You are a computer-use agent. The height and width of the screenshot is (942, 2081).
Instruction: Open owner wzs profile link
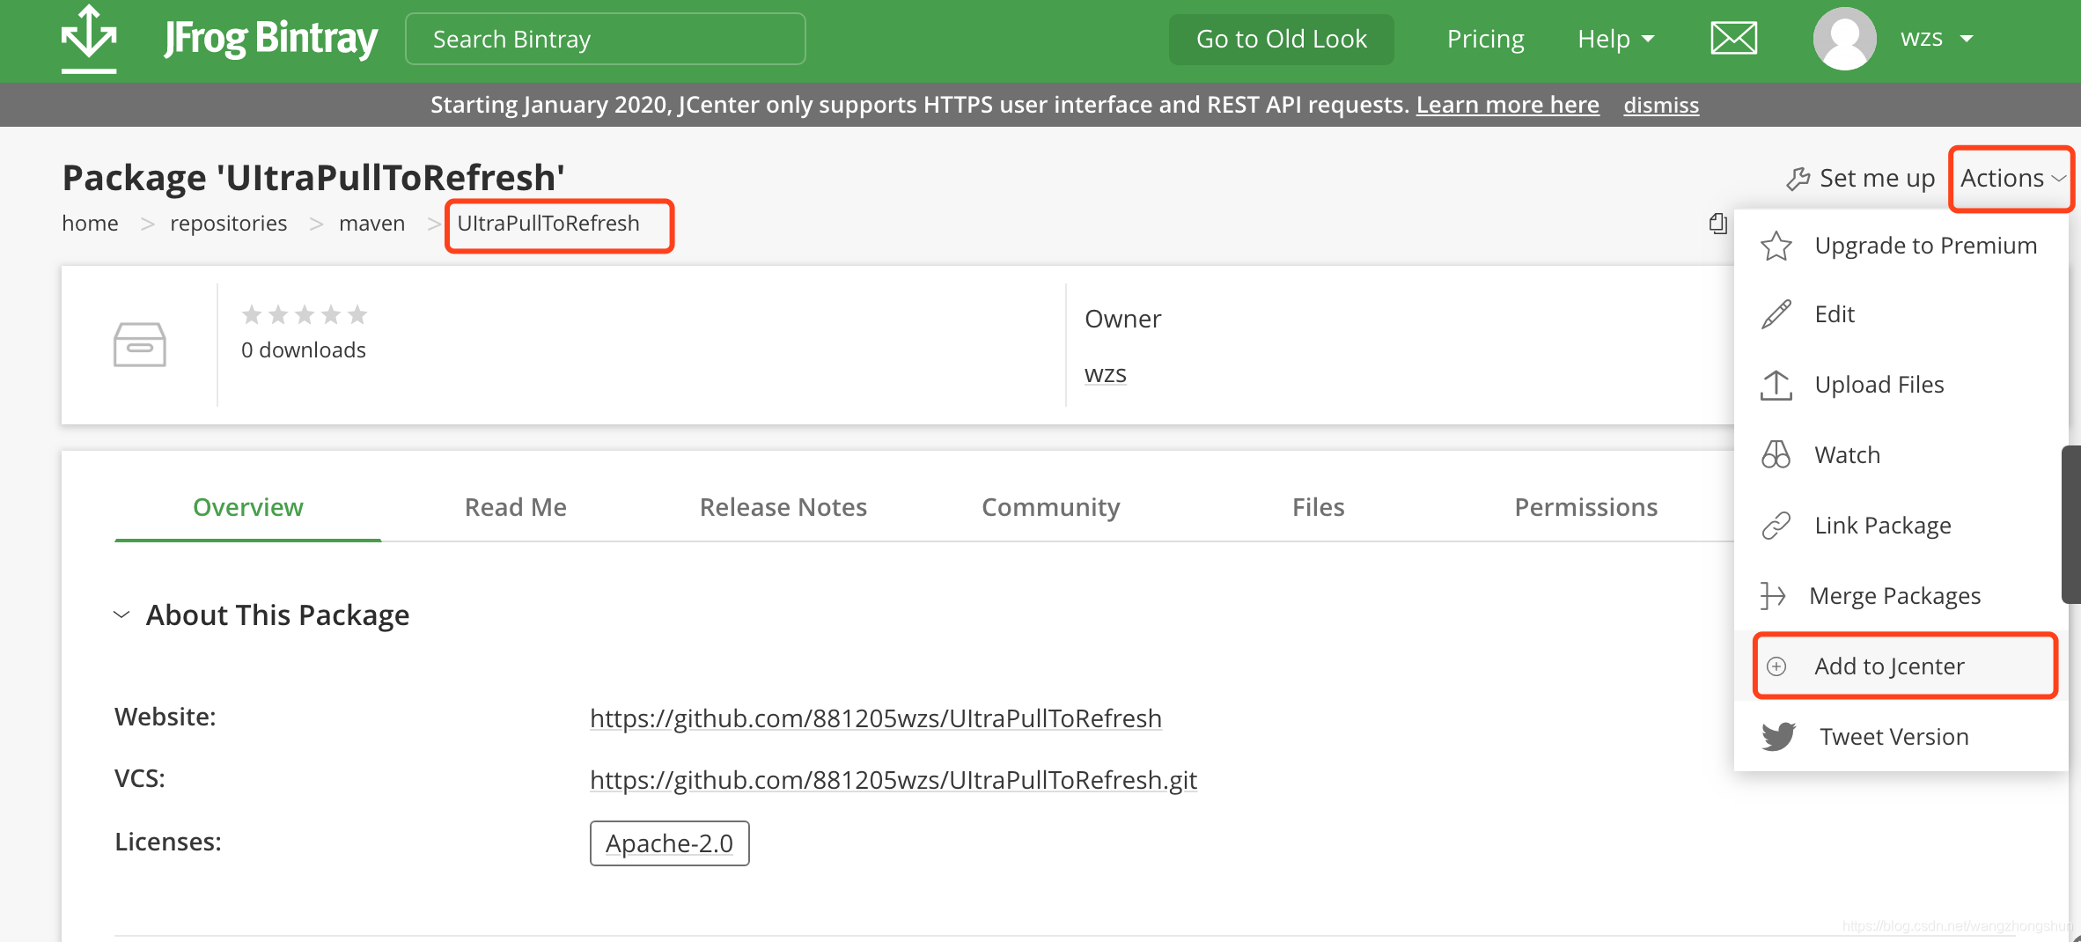[x=1106, y=374]
